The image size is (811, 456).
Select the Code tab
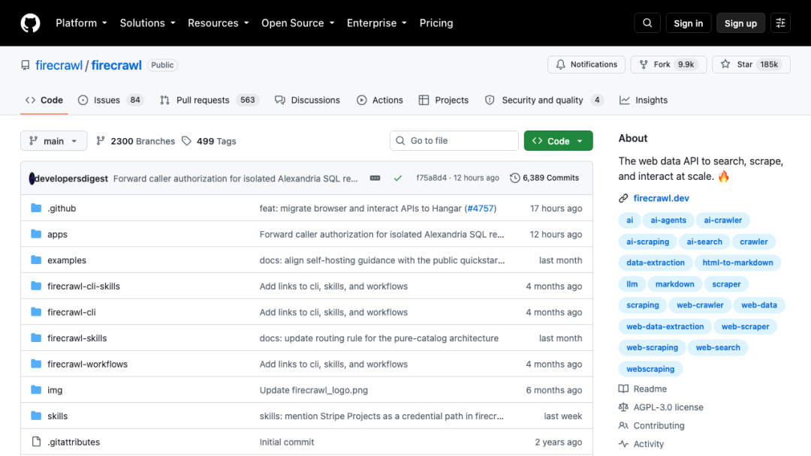point(44,100)
